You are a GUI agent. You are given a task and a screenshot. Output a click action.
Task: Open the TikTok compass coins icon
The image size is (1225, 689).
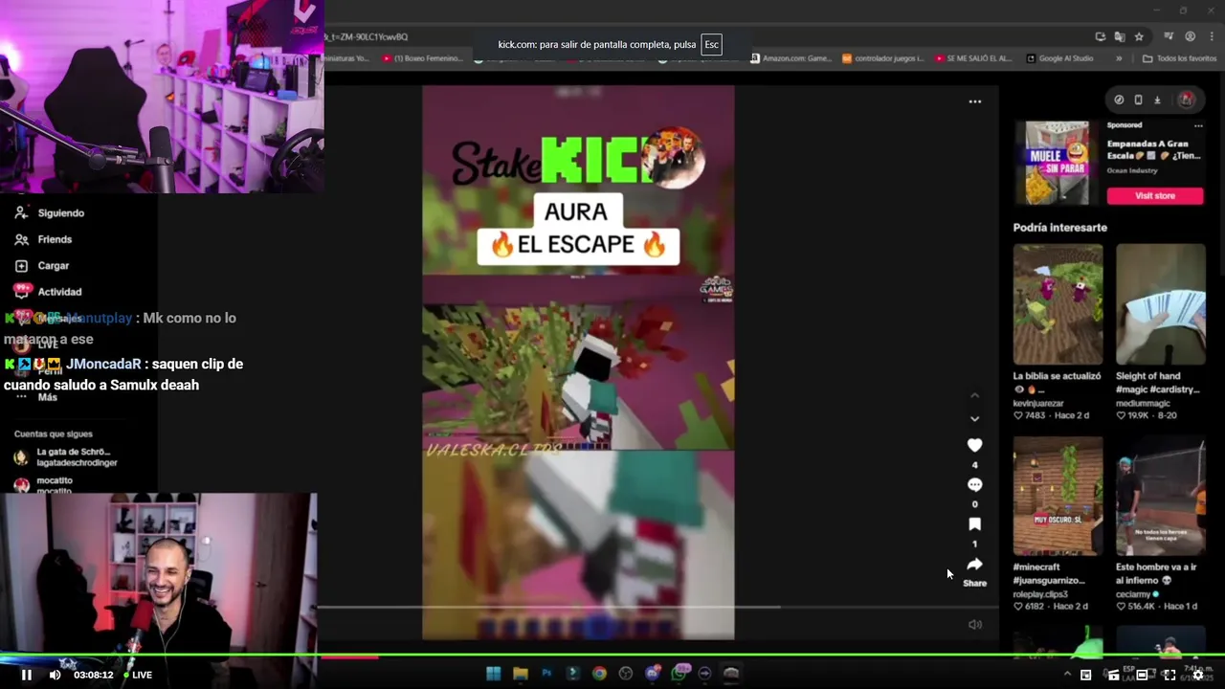(1119, 100)
